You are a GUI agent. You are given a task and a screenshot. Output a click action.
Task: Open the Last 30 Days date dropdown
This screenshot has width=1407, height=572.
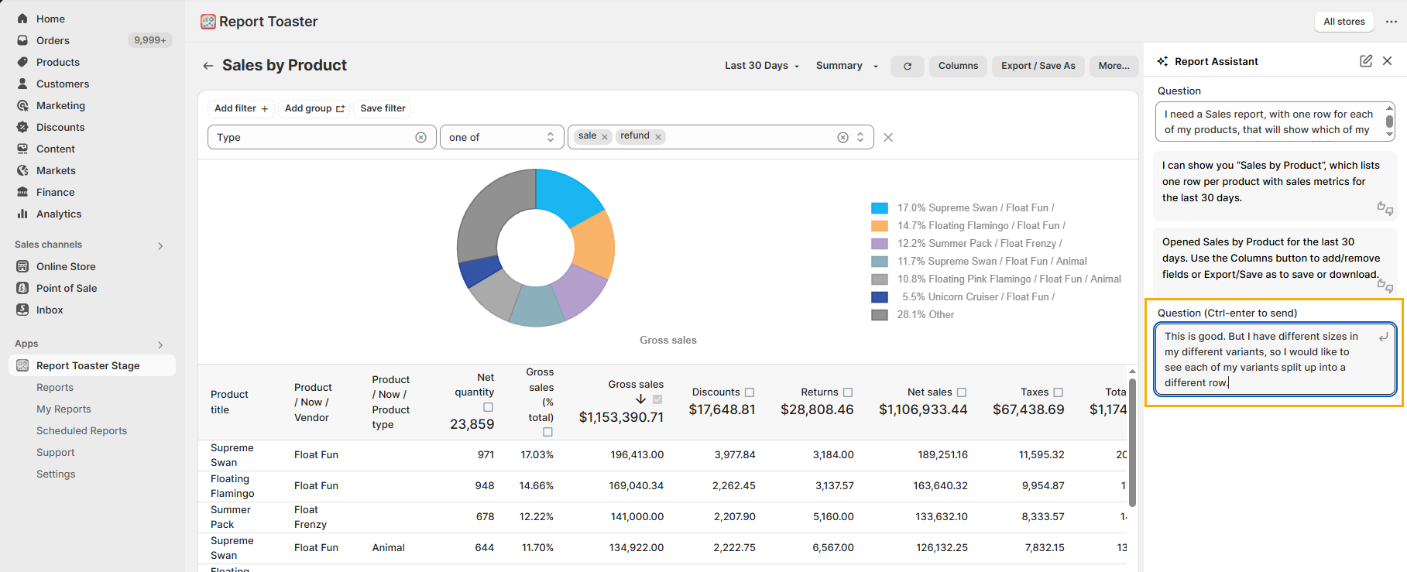click(x=761, y=66)
